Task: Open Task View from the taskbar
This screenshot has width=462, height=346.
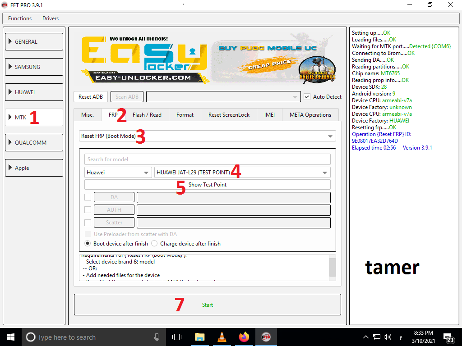Action: [x=177, y=337]
